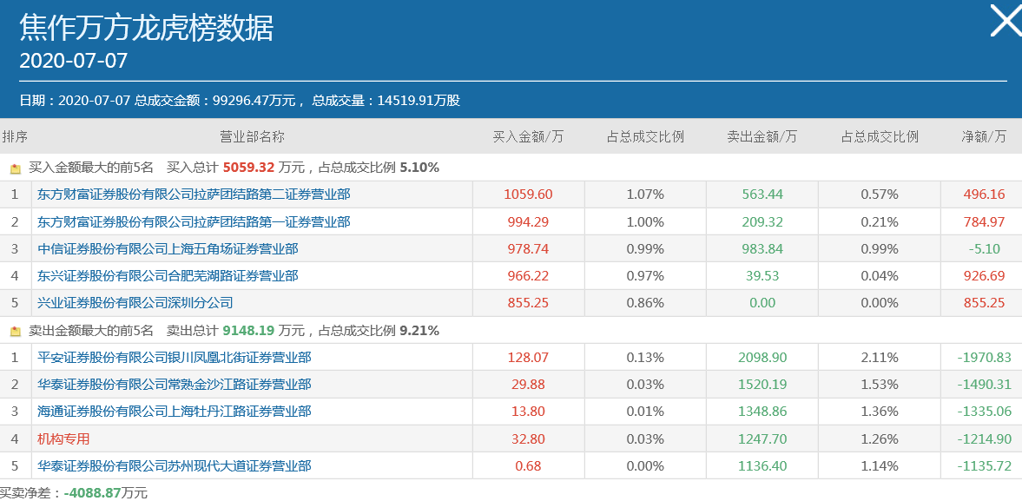Select buy amount 128.07

528,357
